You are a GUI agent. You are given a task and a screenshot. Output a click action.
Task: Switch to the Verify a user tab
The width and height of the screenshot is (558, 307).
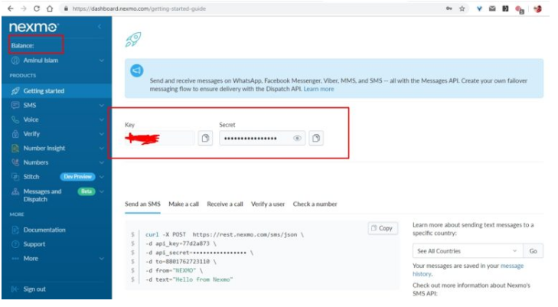(268, 204)
